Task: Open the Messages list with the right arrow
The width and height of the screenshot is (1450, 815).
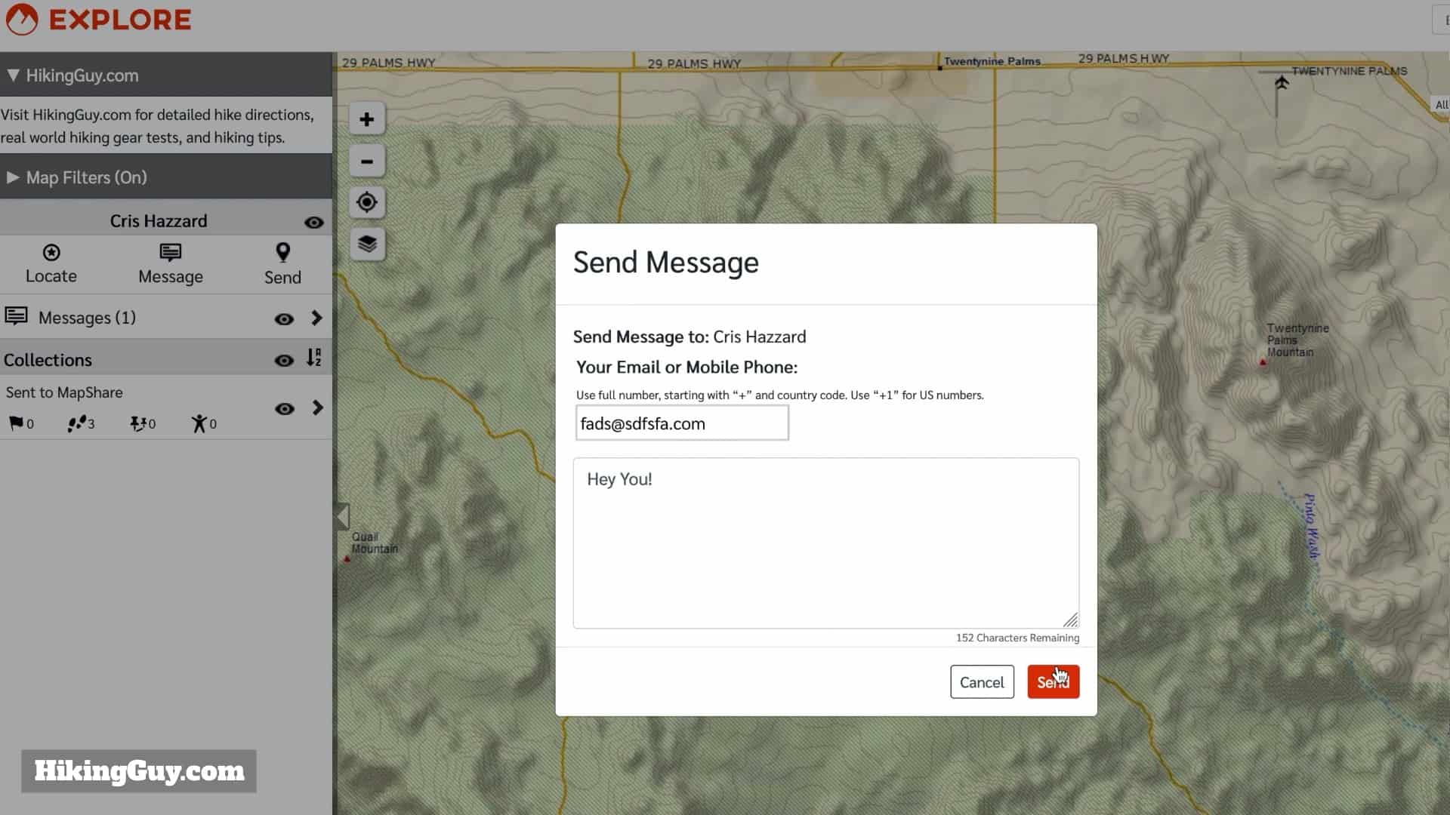Action: coord(317,318)
